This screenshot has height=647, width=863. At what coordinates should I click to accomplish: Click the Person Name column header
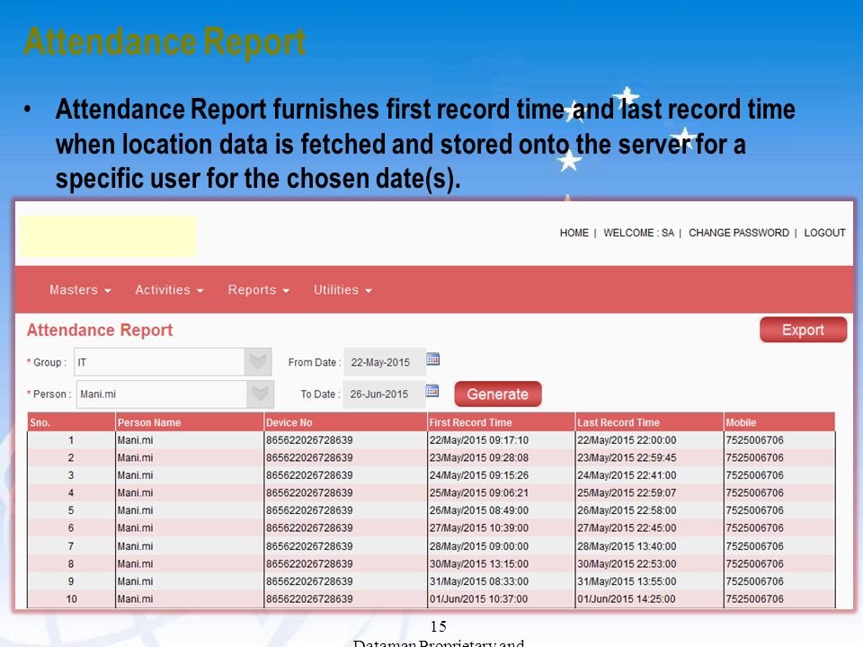pos(190,422)
